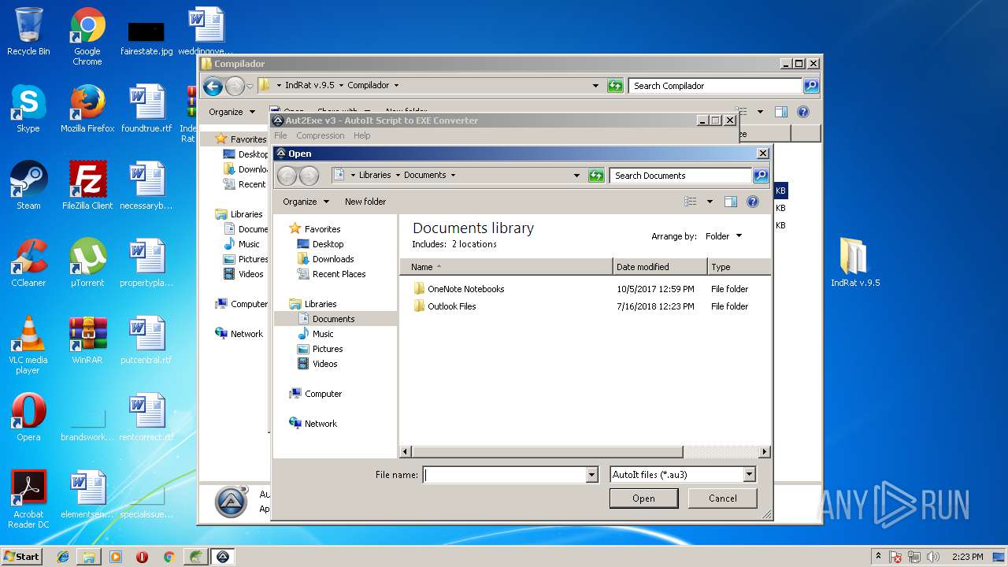The height and width of the screenshot is (567, 1008).
Task: Select the CCleaner desktop icon
Action: (x=28, y=263)
